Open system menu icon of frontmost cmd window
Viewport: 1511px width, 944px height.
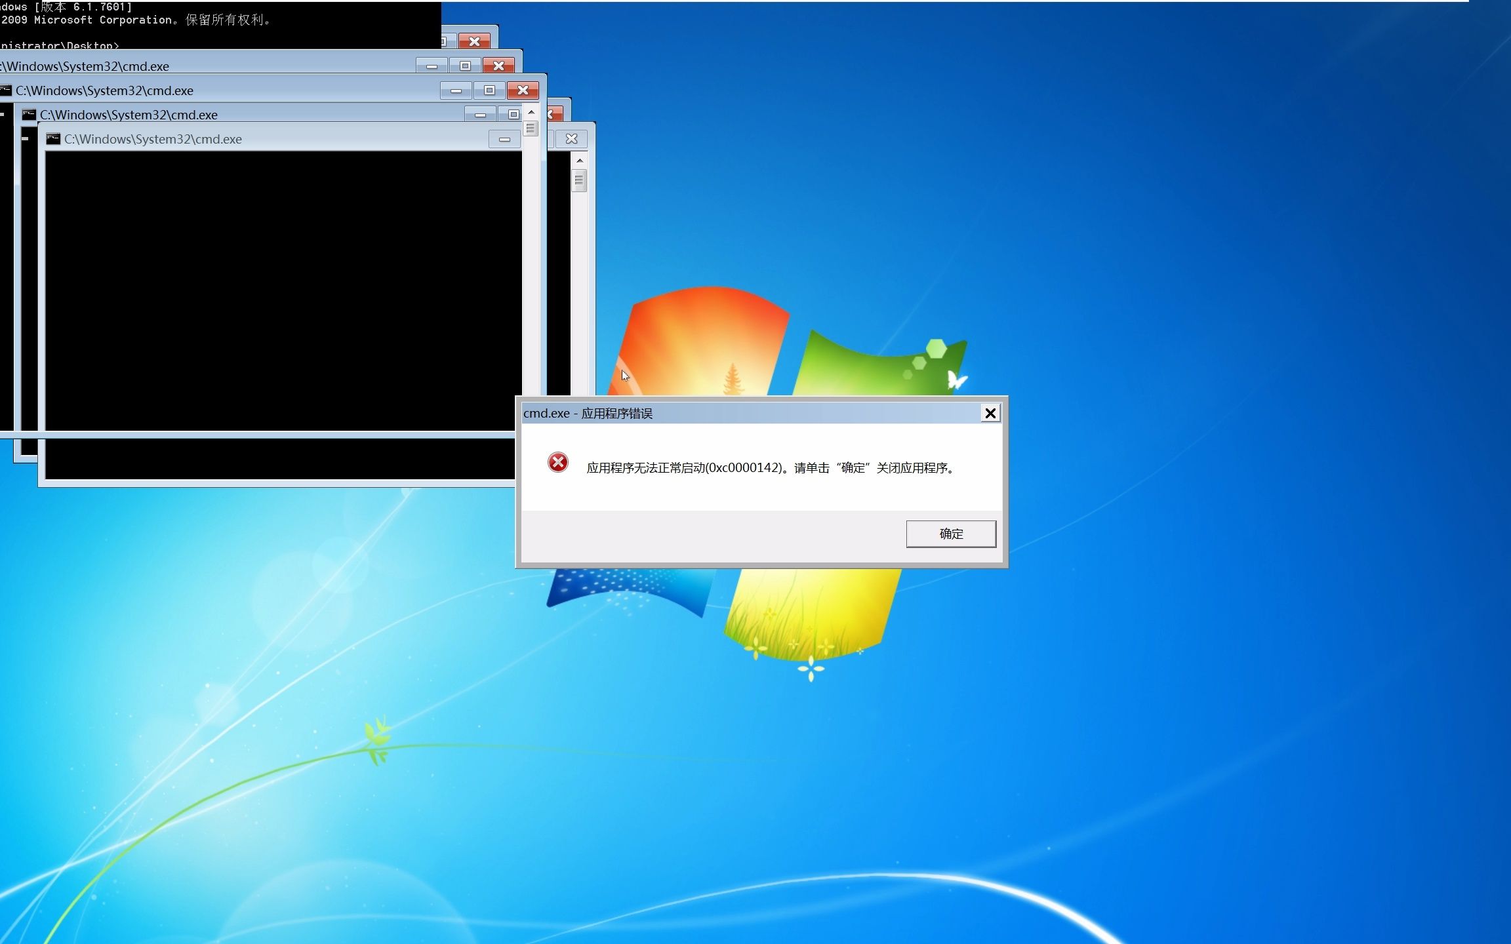click(x=53, y=139)
